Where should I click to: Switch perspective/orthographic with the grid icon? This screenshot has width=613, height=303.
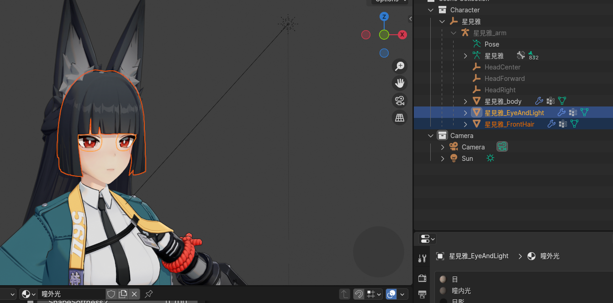400,118
